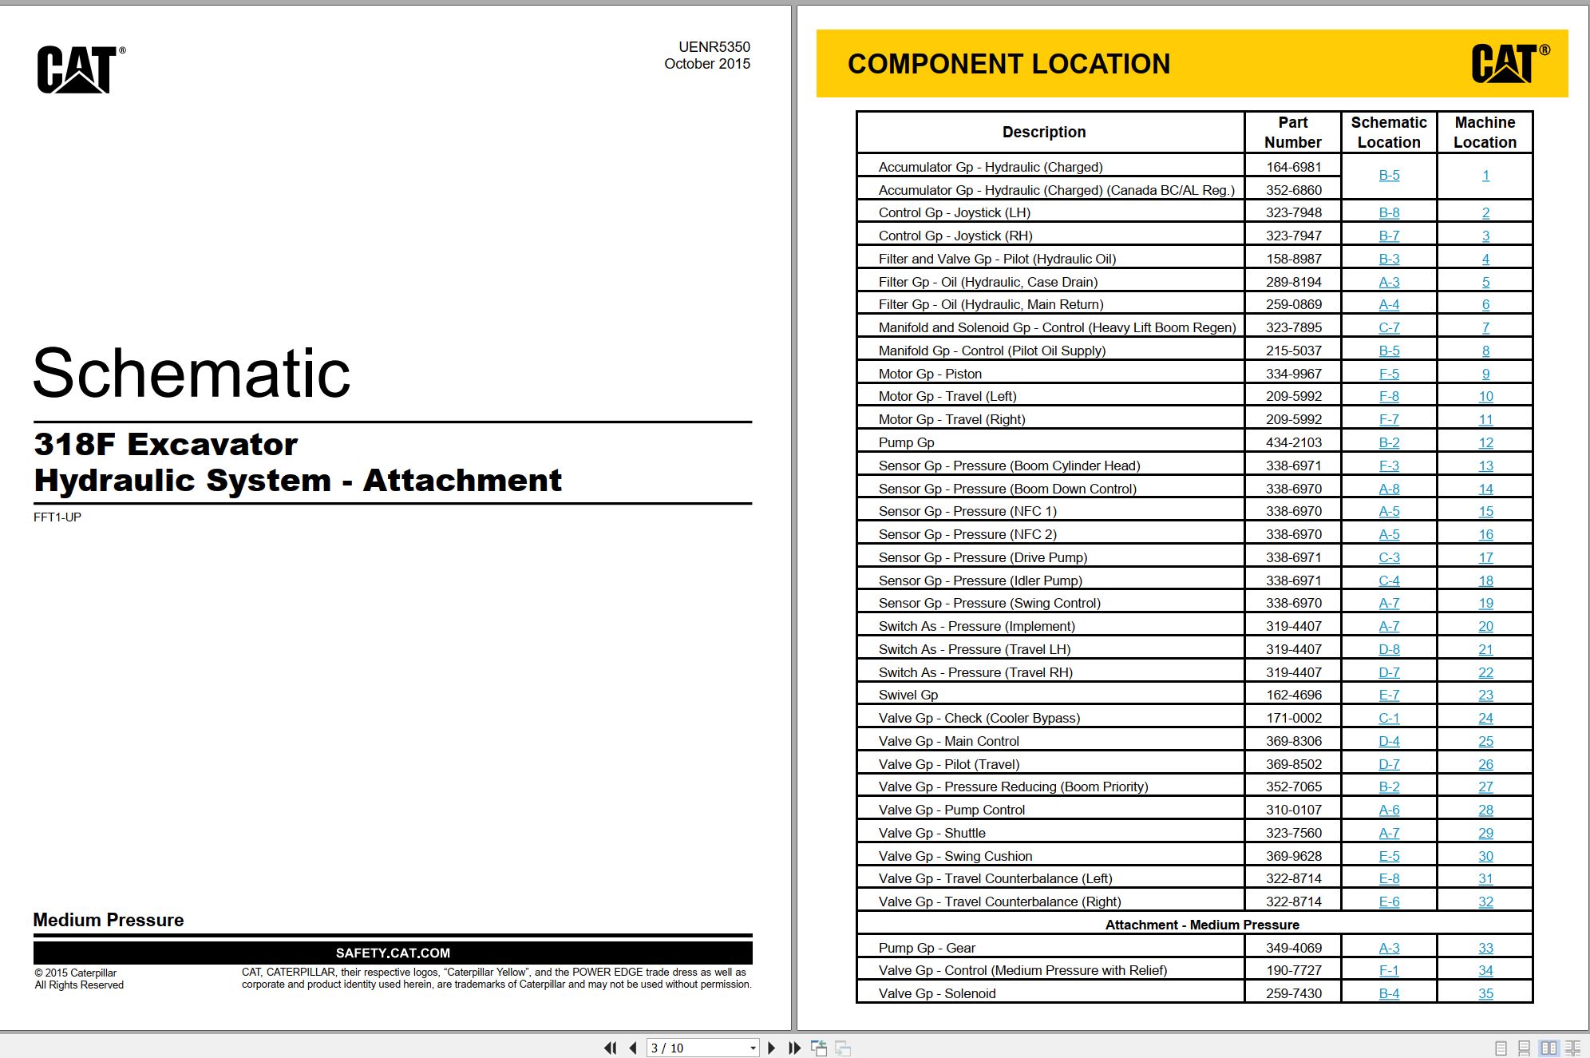Open C-7 link for Heavy Lift Boom Regen
Screen dimensions: 1590x1058
pyautogui.click(x=1389, y=327)
